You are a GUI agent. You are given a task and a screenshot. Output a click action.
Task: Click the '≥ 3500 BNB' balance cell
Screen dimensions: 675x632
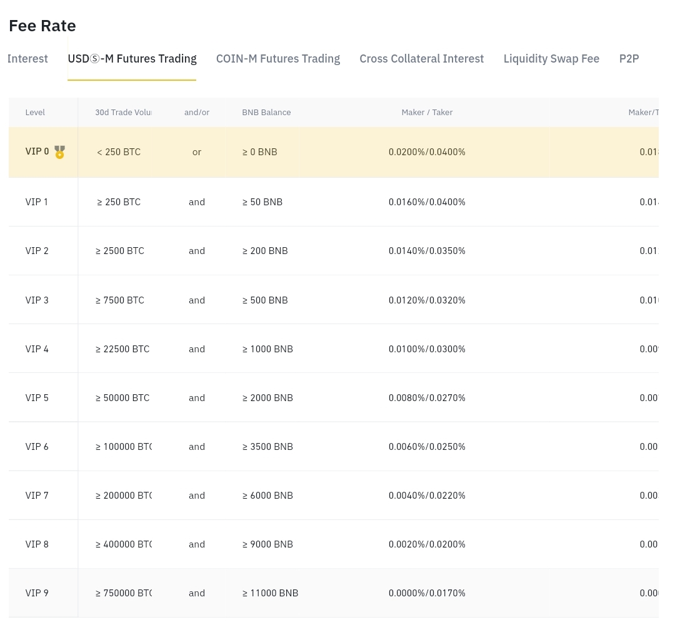tap(267, 447)
